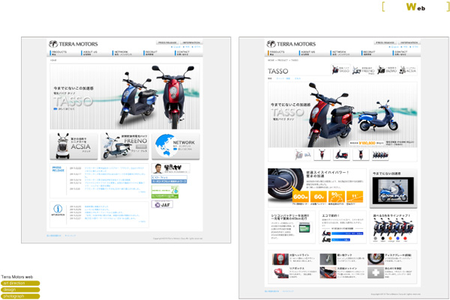Choose the black color swatch
This screenshot has height=300, width=450.
tap(382, 238)
